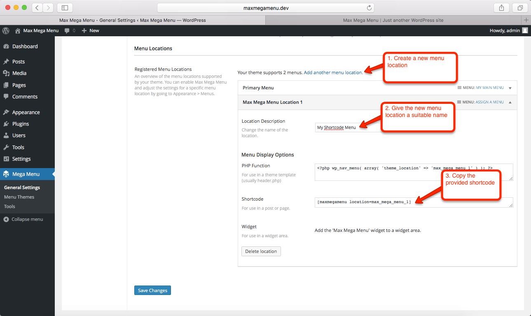531x316 pixels.
Task: Collapse the admin sidebar menu
Action: tap(23, 219)
